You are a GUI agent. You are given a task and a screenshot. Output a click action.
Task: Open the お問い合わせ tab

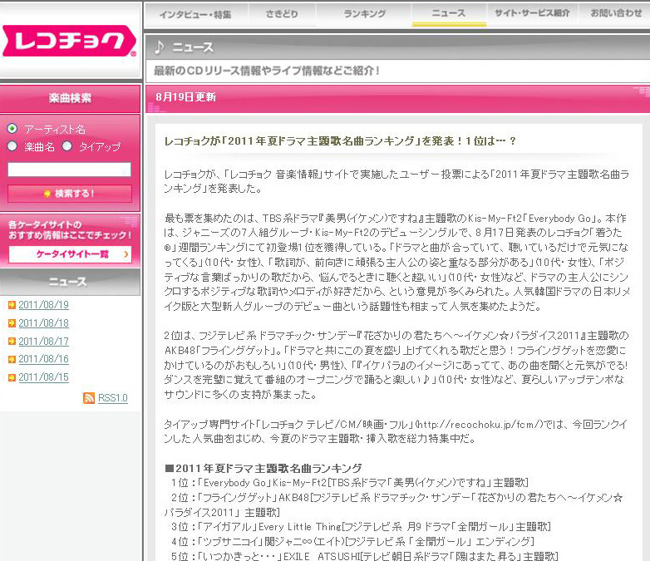coord(615,14)
